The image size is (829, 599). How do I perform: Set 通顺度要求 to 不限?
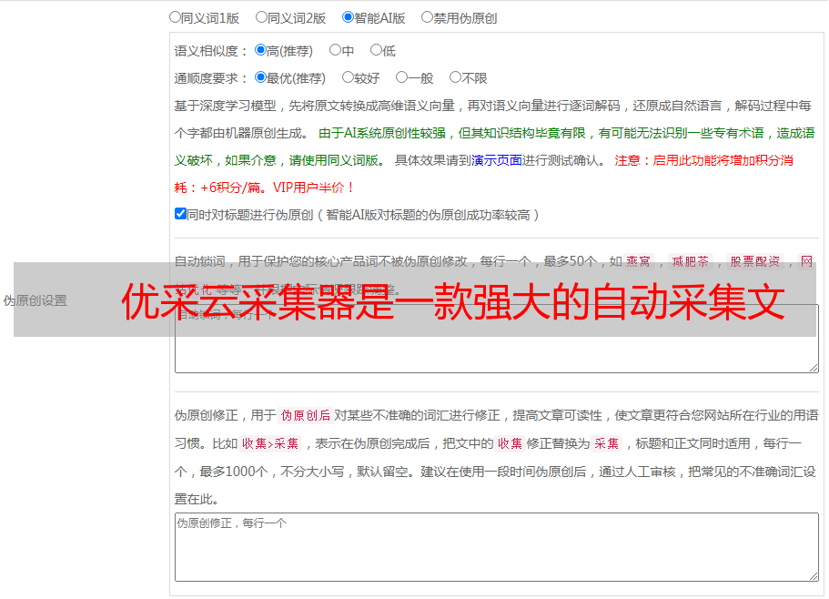[x=455, y=77]
